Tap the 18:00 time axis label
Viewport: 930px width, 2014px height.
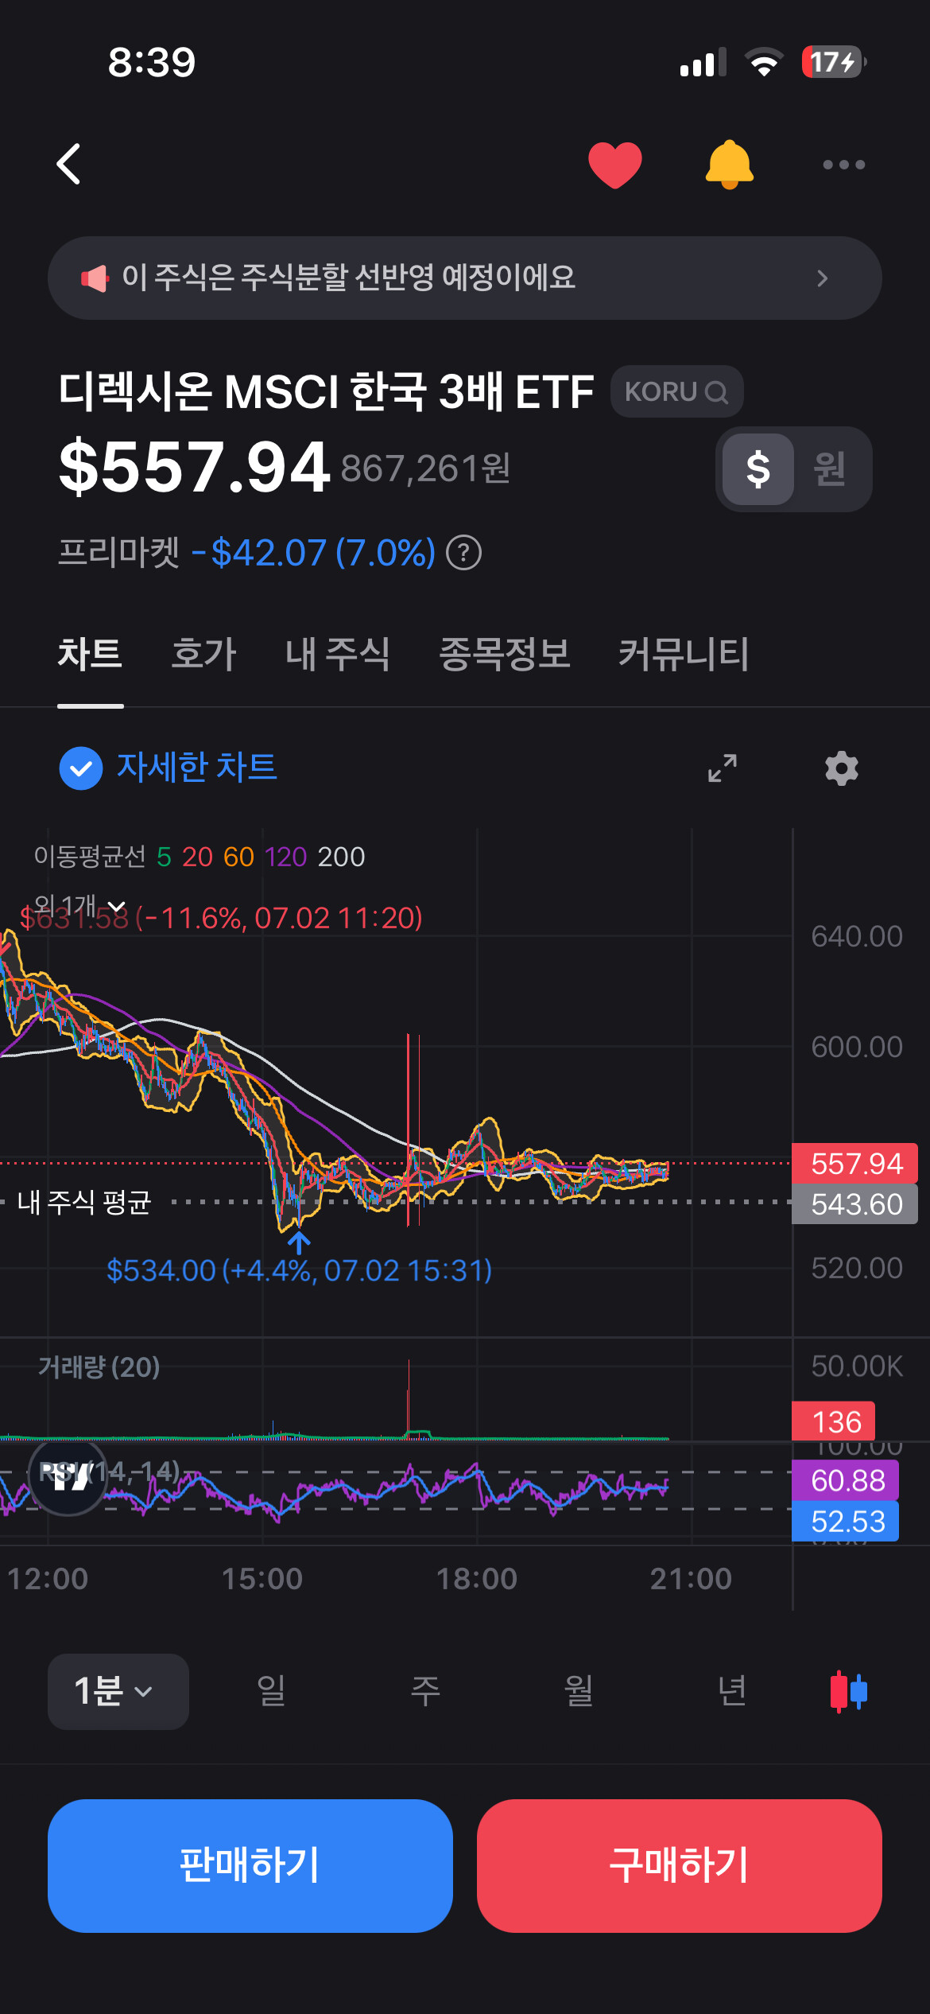click(477, 1579)
